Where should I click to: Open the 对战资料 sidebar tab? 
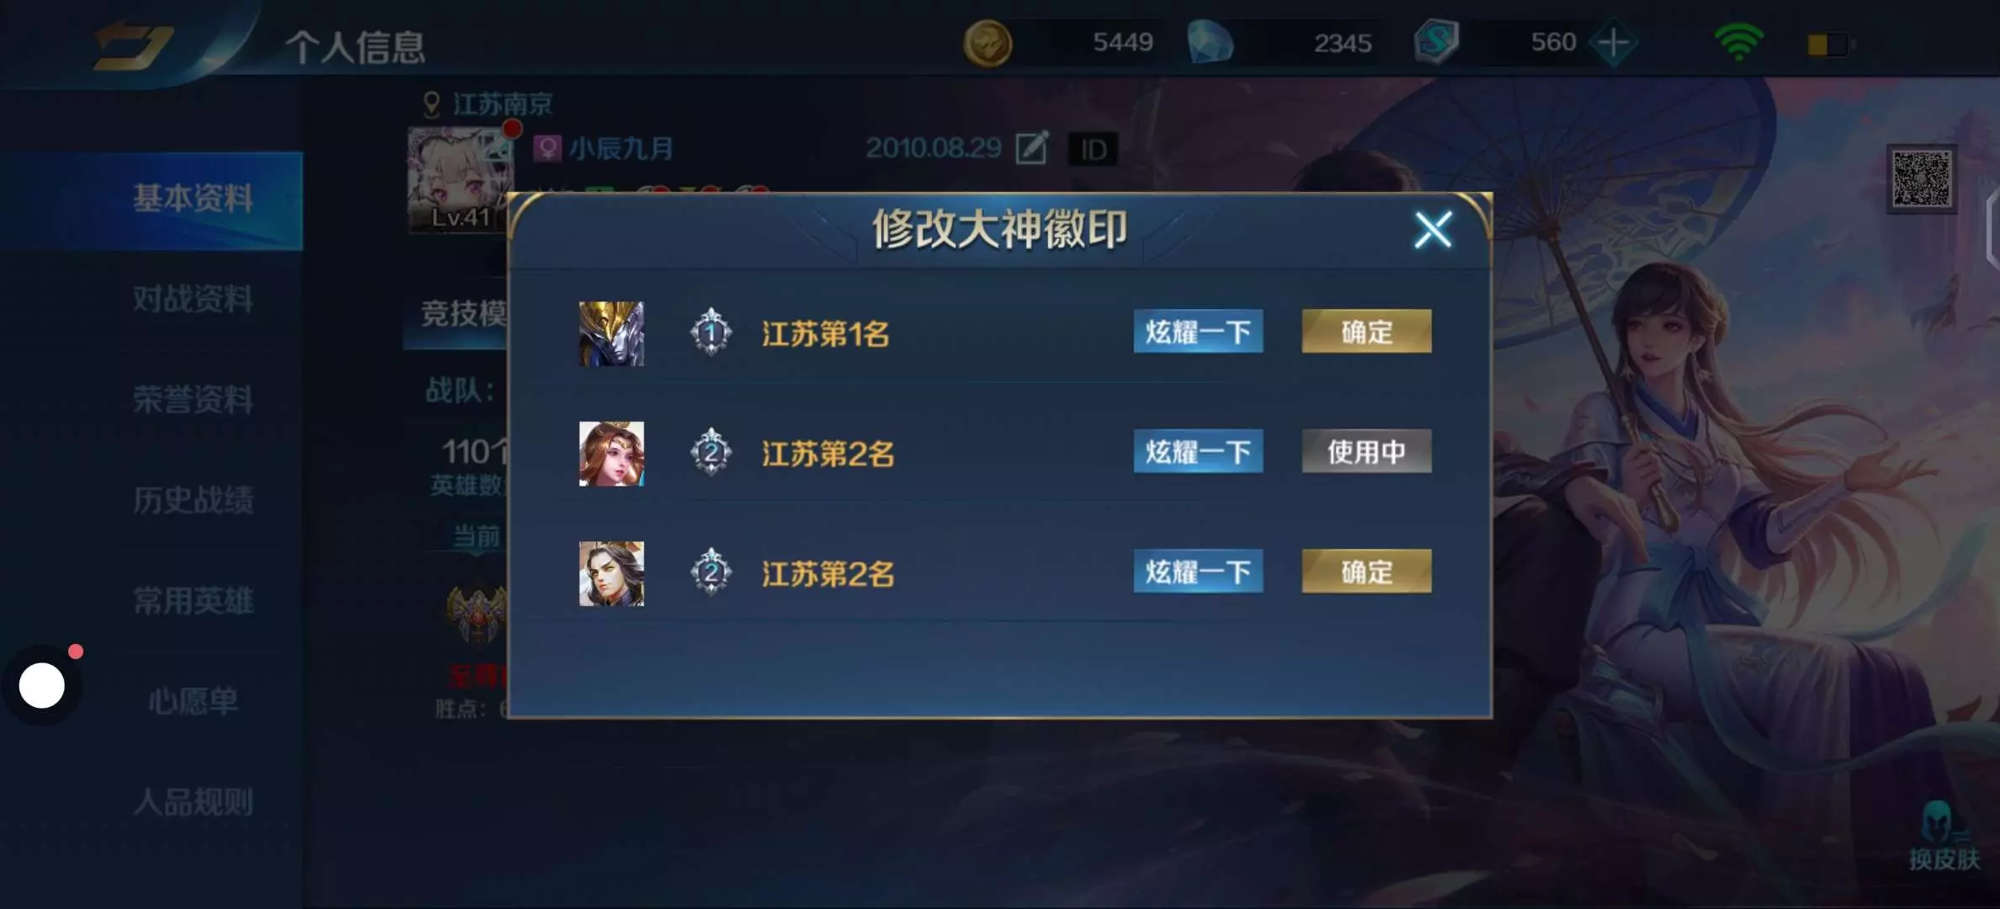click(x=193, y=300)
